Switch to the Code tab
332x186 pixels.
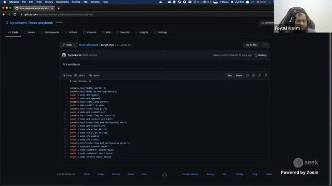(13, 32)
